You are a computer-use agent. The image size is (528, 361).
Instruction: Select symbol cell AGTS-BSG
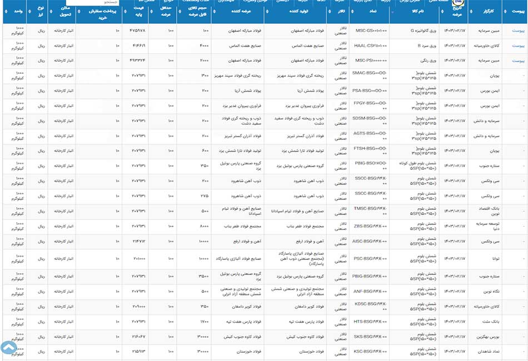pyautogui.click(x=370, y=136)
